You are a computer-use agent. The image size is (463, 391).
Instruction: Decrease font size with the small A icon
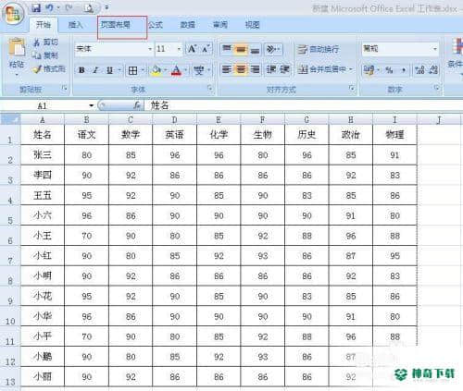tap(206, 49)
